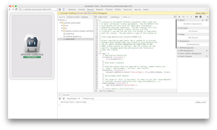
Task: Switch to the cordova.js editor tab
Action: pos(115,17)
